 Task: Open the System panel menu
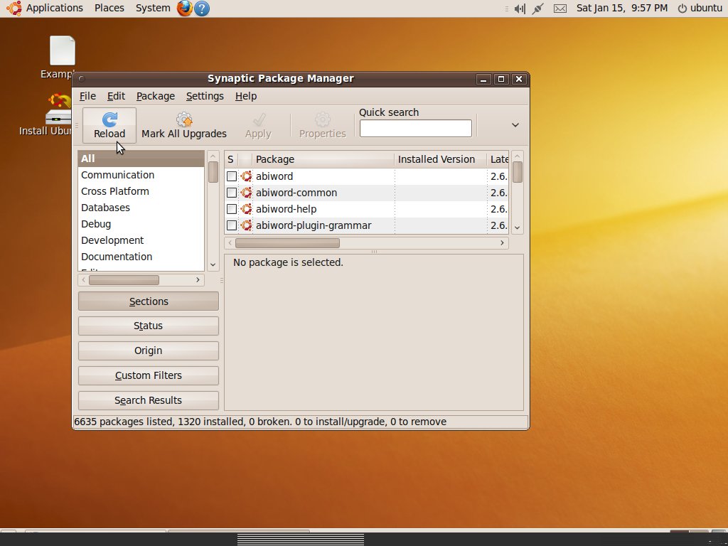153,8
